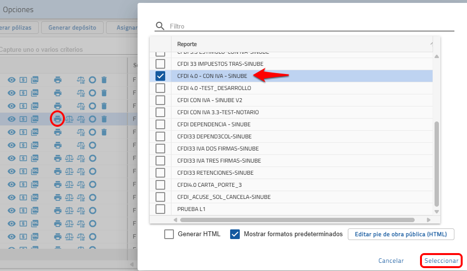Open Editar pie de obra pública (HTML)
Screen dimensions: 467x271
tap(401, 234)
